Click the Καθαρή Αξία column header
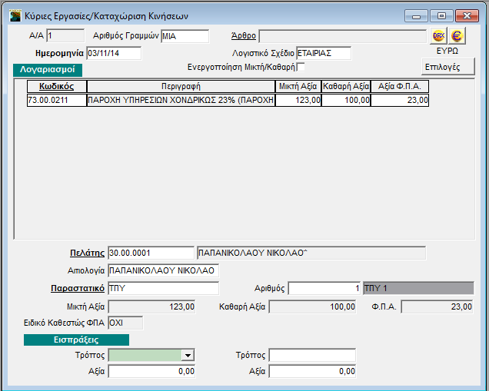 coord(346,86)
